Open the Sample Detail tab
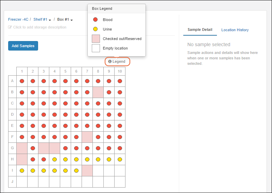 (x=200, y=30)
